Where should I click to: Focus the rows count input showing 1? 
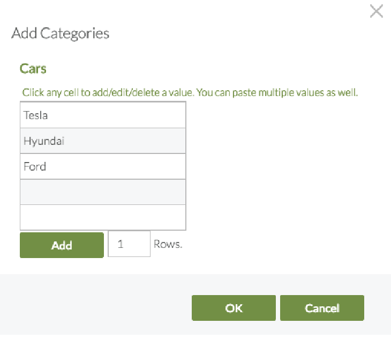[129, 244]
